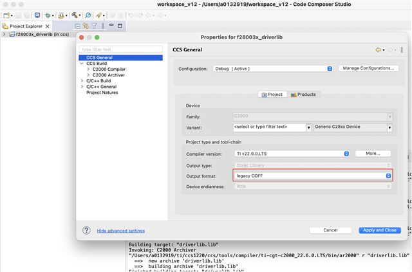Click the rocket launch toolbar icon
The width and height of the screenshot is (412, 272).
(98, 15)
